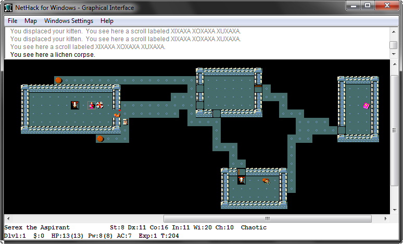Click the message log scroll-up arrow
The width and height of the screenshot is (403, 244).
tap(394, 32)
